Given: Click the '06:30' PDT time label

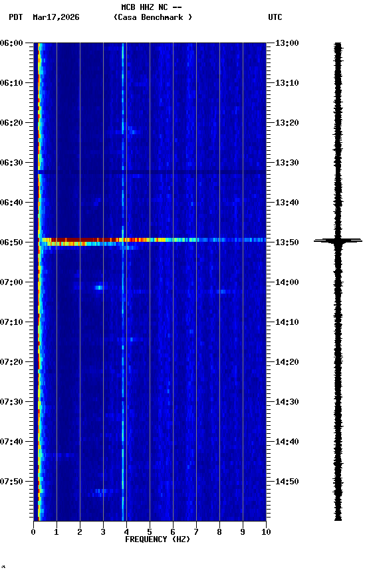Looking at the screenshot, I should pyautogui.click(x=11, y=163).
